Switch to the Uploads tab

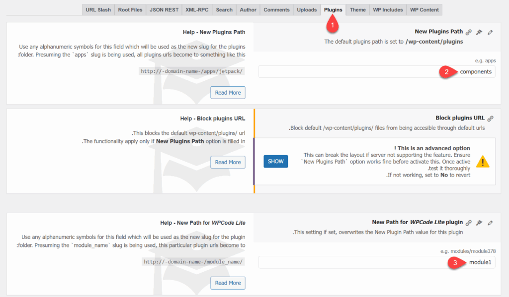click(306, 10)
